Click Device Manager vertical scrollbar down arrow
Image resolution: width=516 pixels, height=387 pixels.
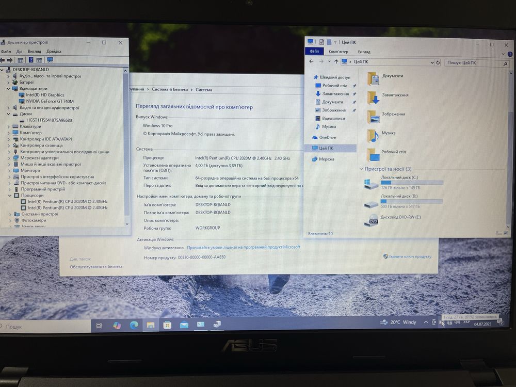coord(127,224)
